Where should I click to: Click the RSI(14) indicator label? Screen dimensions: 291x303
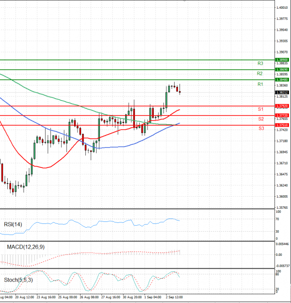pyautogui.click(x=13, y=224)
